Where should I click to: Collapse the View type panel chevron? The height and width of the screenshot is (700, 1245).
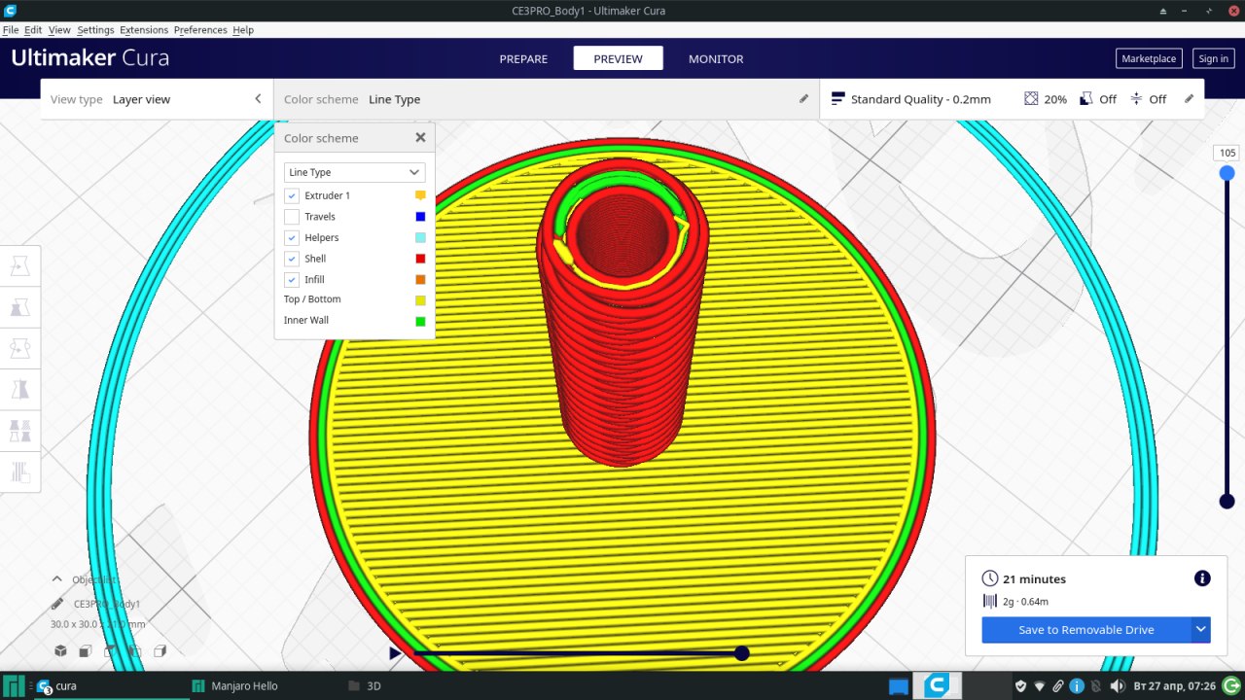[x=258, y=99]
